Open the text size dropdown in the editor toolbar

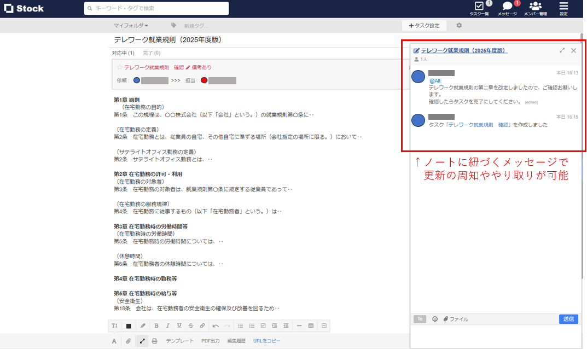coord(115,325)
